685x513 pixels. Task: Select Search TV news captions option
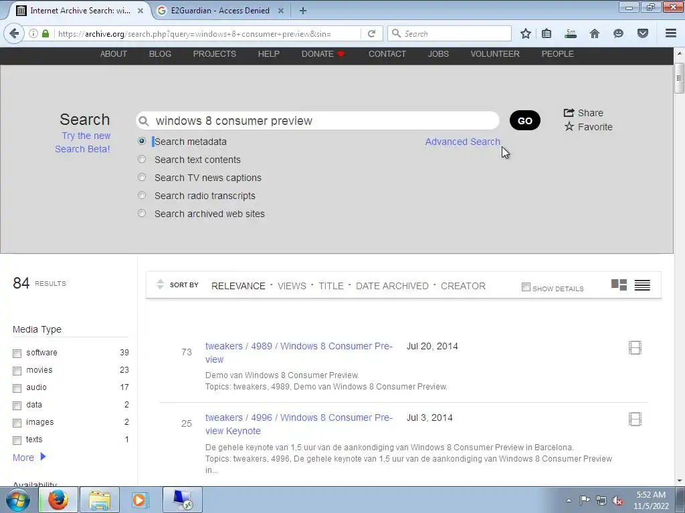(x=142, y=177)
